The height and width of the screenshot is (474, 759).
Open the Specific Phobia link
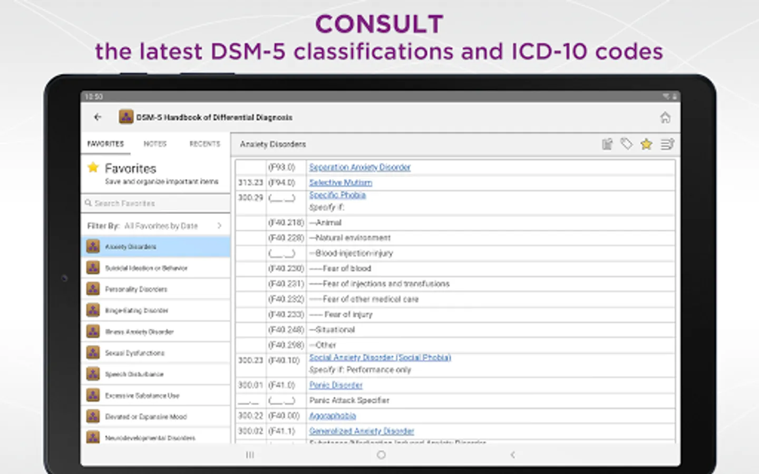click(337, 195)
